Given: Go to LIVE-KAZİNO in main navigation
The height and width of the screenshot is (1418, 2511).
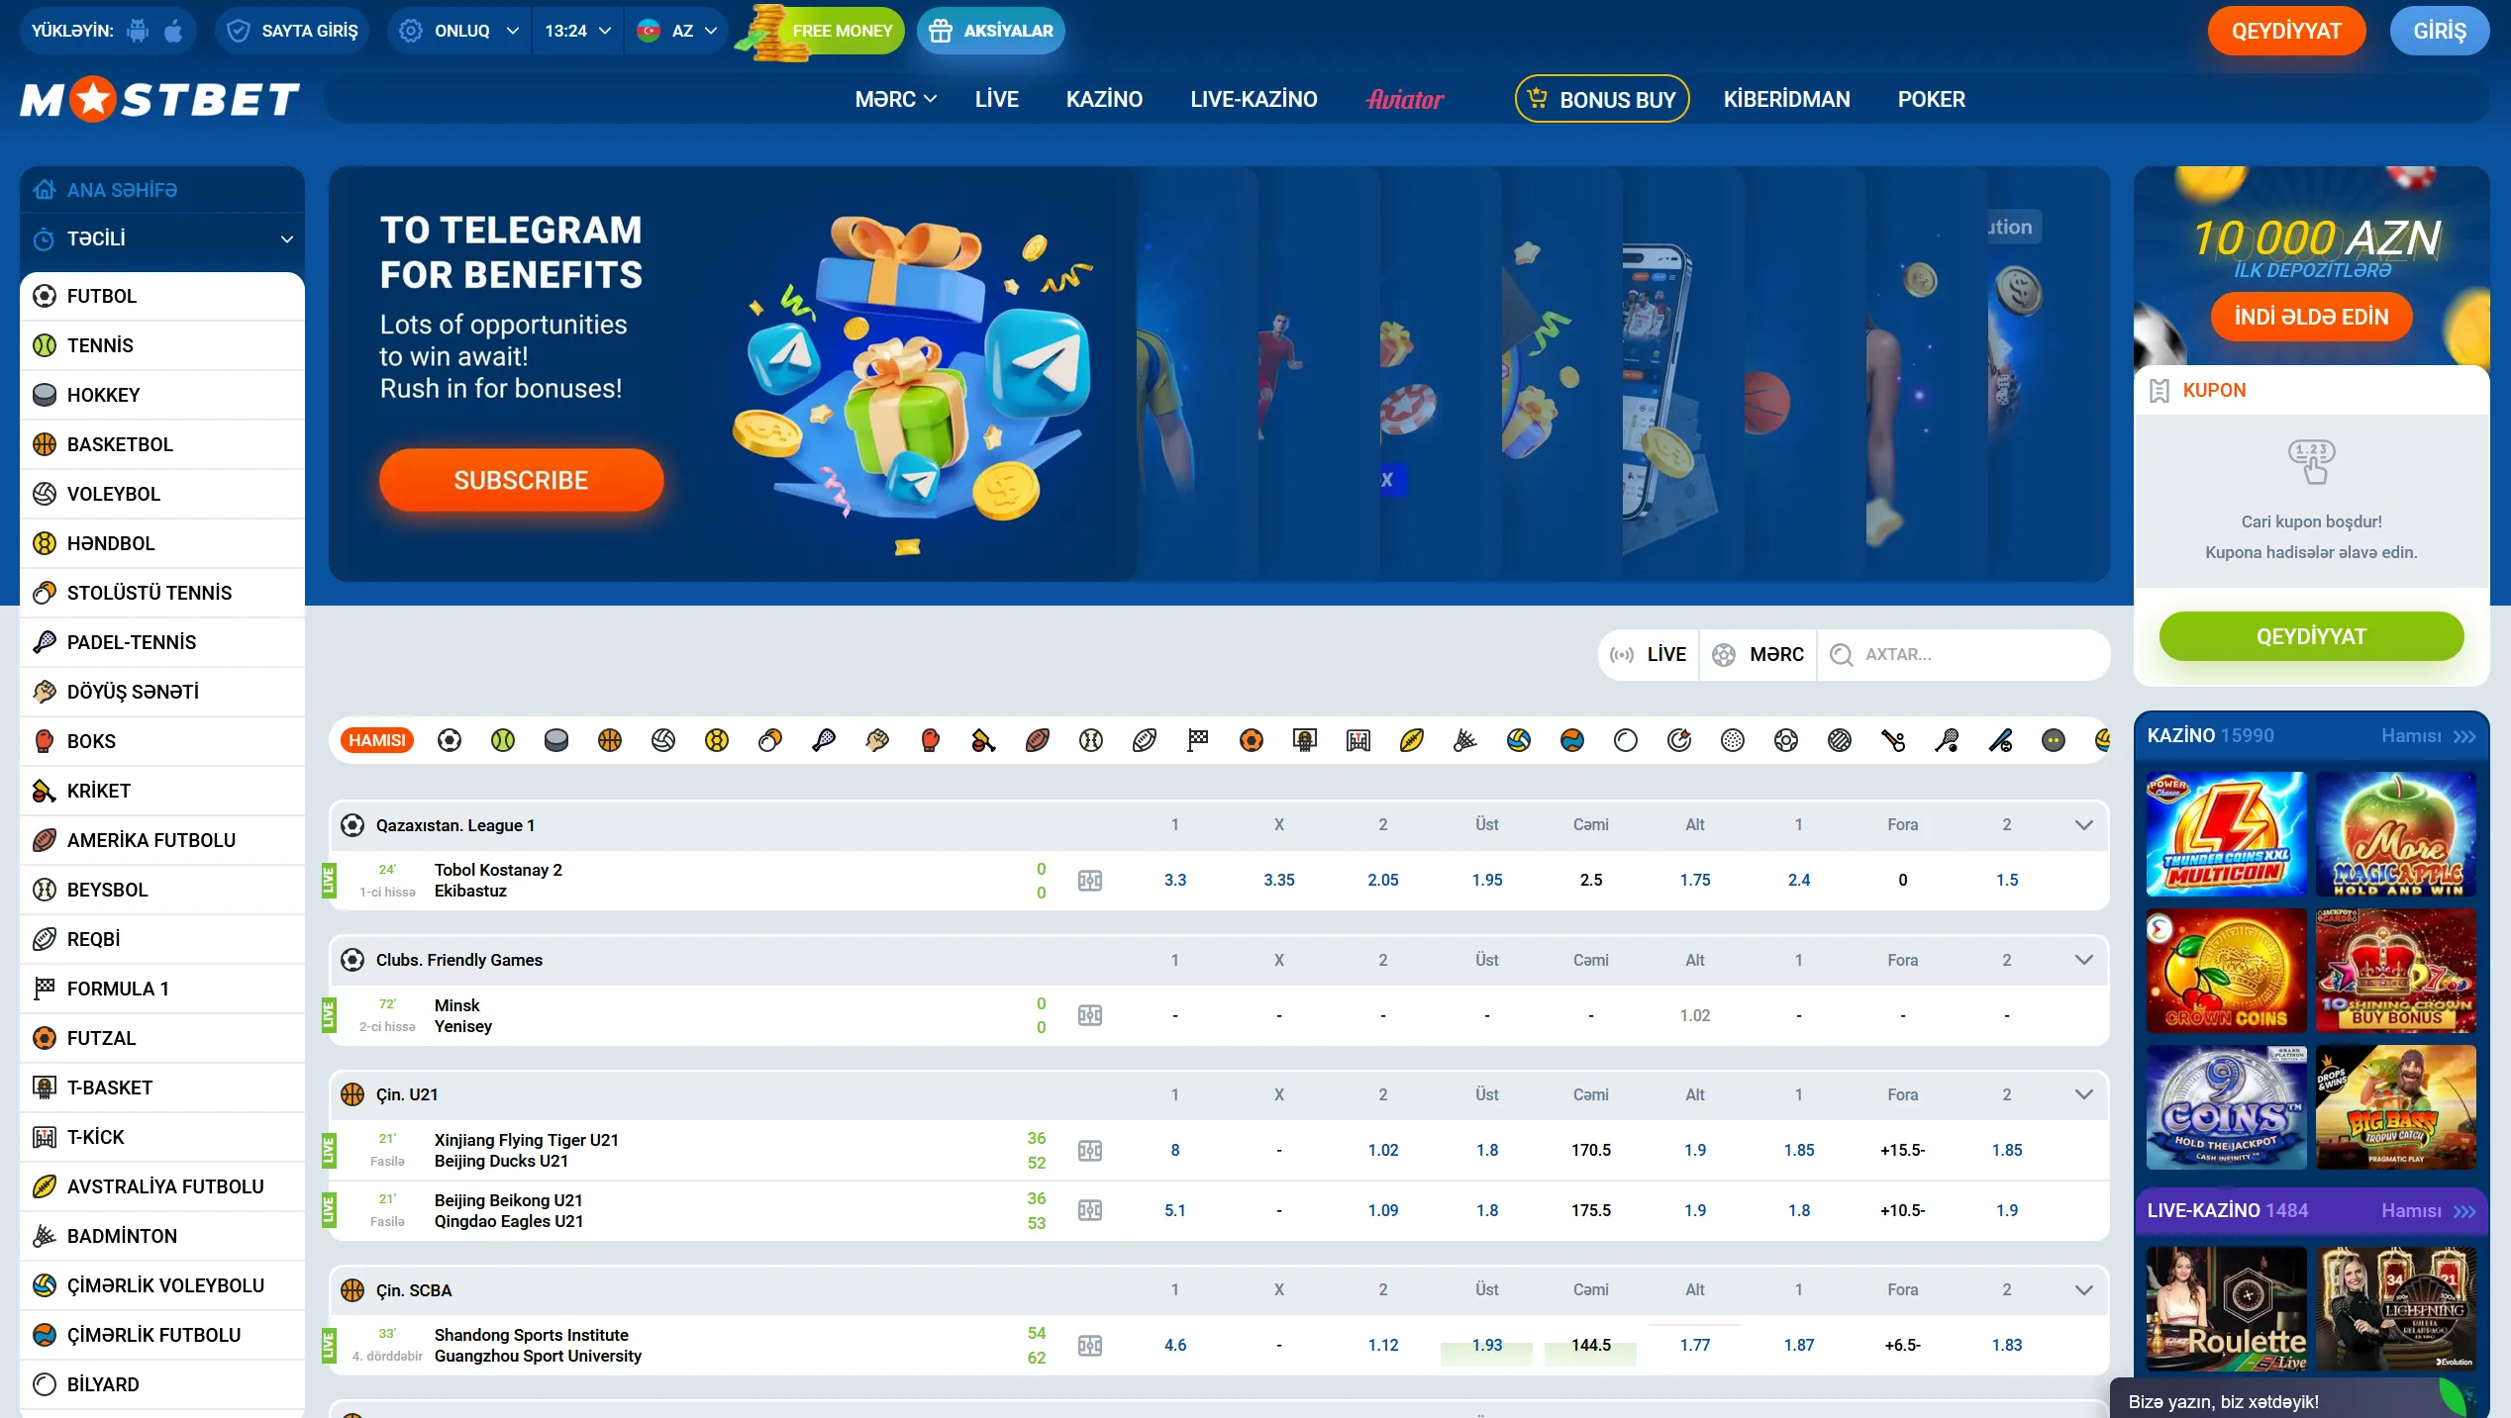Looking at the screenshot, I should [x=1254, y=99].
